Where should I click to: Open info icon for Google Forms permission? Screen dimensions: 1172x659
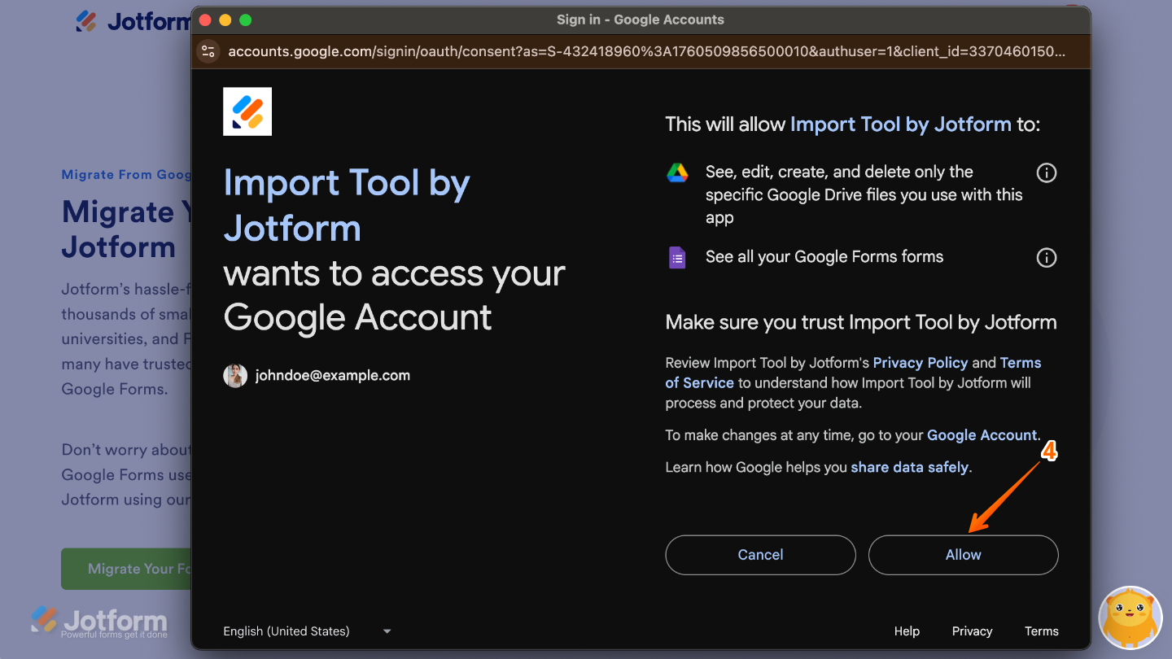tap(1046, 258)
